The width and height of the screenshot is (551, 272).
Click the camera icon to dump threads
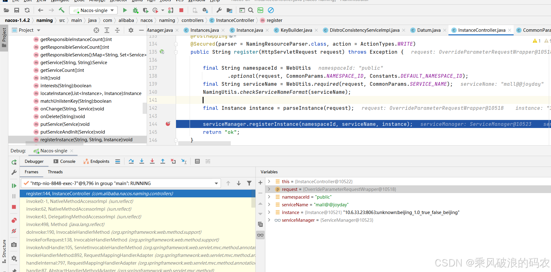[14, 245]
